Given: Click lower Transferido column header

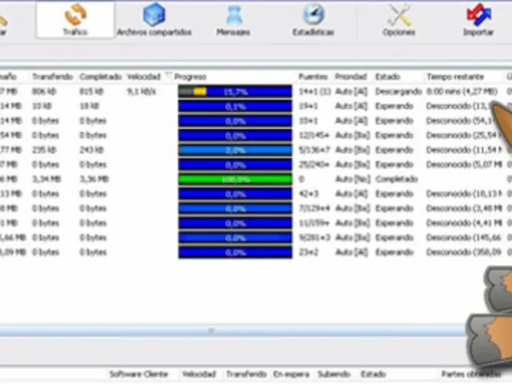Looking at the screenshot, I should pyautogui.click(x=246, y=374).
